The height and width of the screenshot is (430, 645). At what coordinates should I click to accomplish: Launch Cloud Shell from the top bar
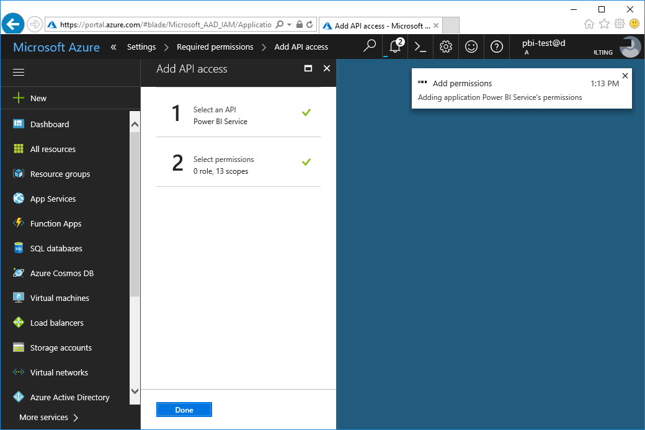click(420, 47)
